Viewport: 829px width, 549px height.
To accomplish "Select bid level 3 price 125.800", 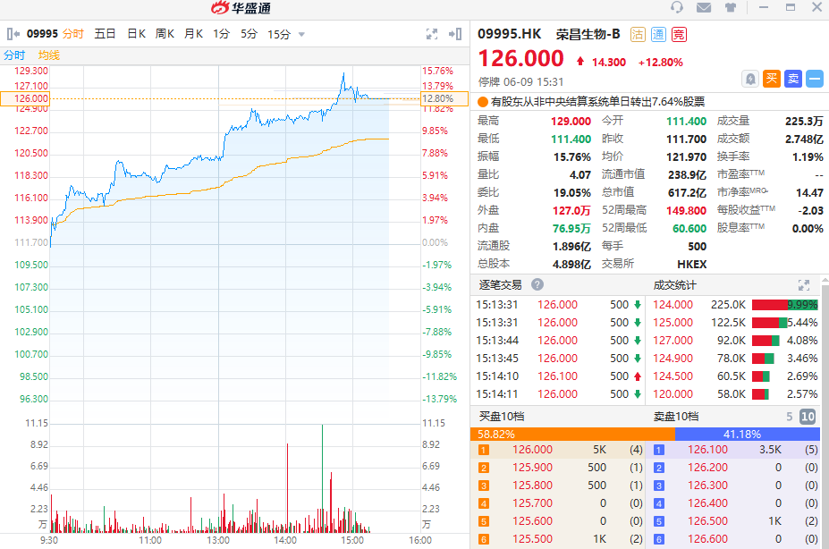I will 532,486.
